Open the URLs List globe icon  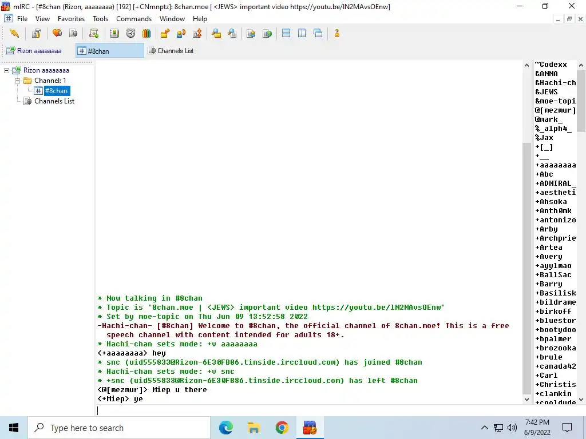(267, 34)
